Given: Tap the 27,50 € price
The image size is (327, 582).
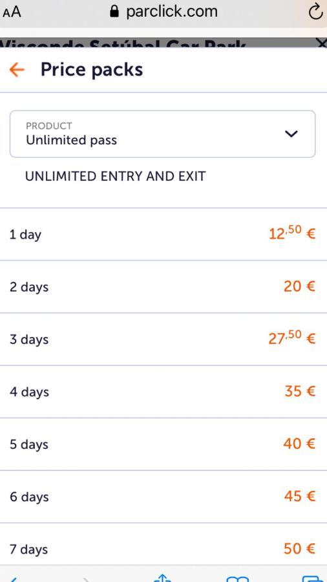Looking at the screenshot, I should [292, 338].
